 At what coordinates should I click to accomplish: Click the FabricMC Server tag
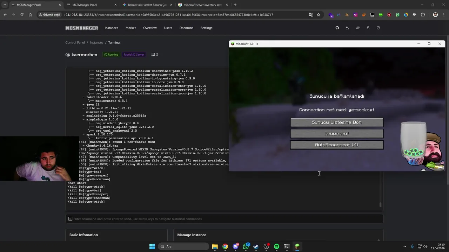point(134,55)
